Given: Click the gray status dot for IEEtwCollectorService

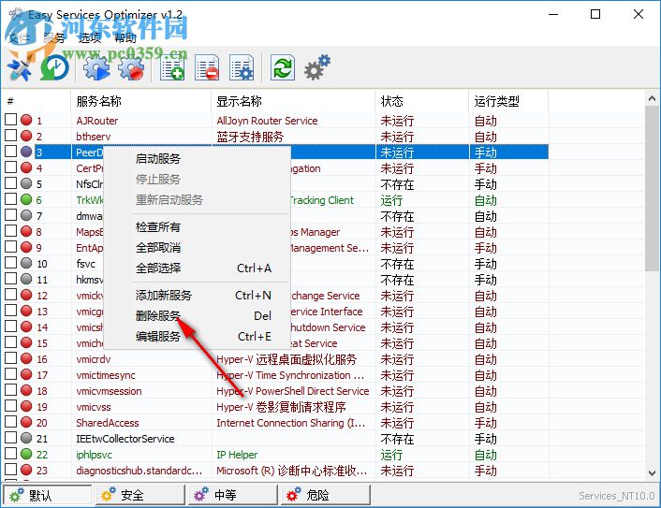Looking at the screenshot, I should 26,438.
